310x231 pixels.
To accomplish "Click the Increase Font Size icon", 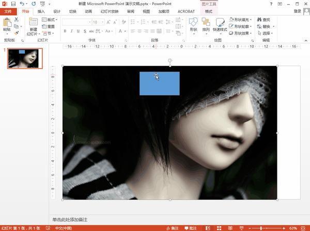I will [x=109, y=22].
